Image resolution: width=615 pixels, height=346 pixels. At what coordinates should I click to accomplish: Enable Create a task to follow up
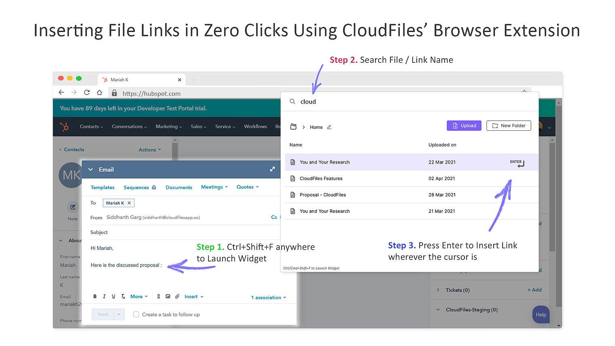pyautogui.click(x=136, y=314)
